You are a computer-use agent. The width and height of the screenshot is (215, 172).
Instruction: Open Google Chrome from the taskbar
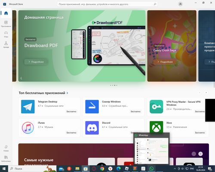[x=102, y=169]
